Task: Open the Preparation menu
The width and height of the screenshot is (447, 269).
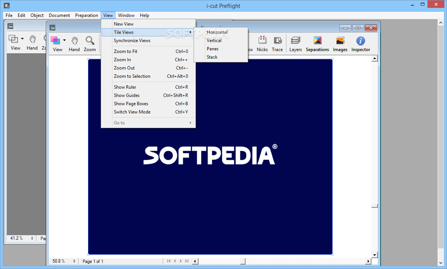Action: (x=86, y=15)
